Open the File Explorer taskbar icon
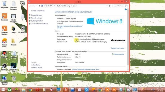This screenshot has width=165, height=92. (x=23, y=90)
